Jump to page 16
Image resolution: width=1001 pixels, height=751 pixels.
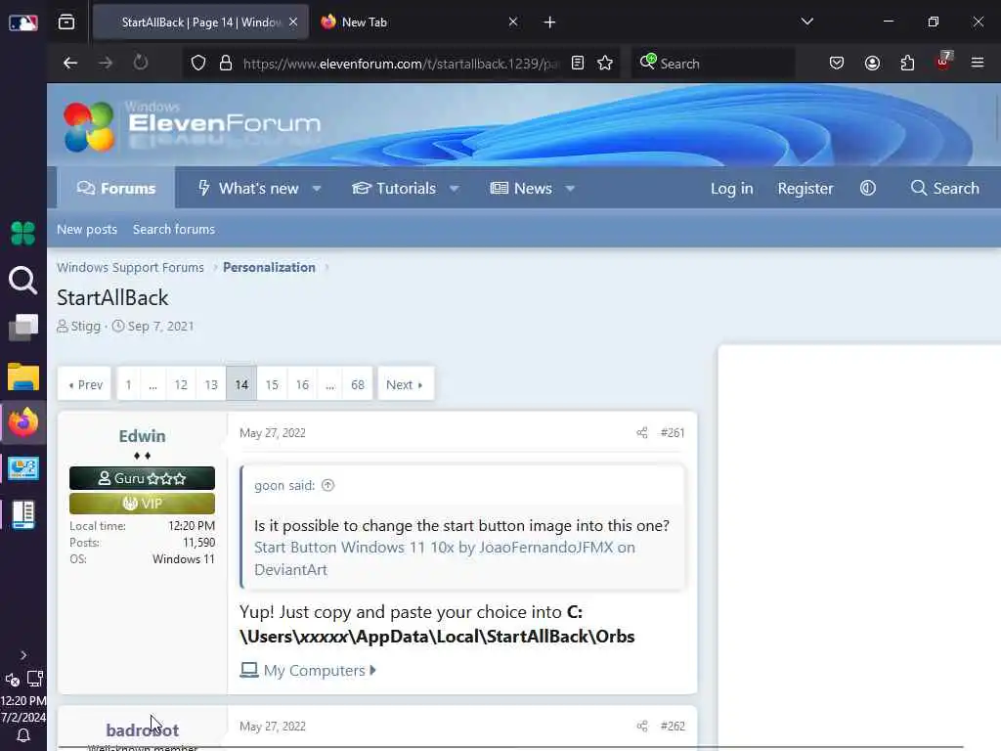tap(302, 384)
